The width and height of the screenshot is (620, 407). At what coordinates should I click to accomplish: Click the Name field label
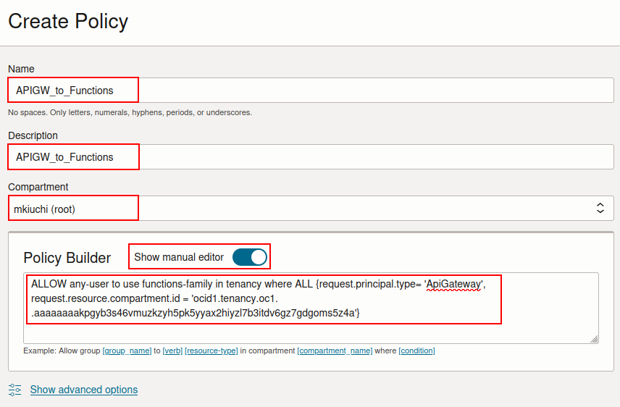(21, 69)
